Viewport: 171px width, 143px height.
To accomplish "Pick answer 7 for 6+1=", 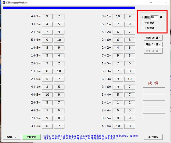I will point(118,24).
